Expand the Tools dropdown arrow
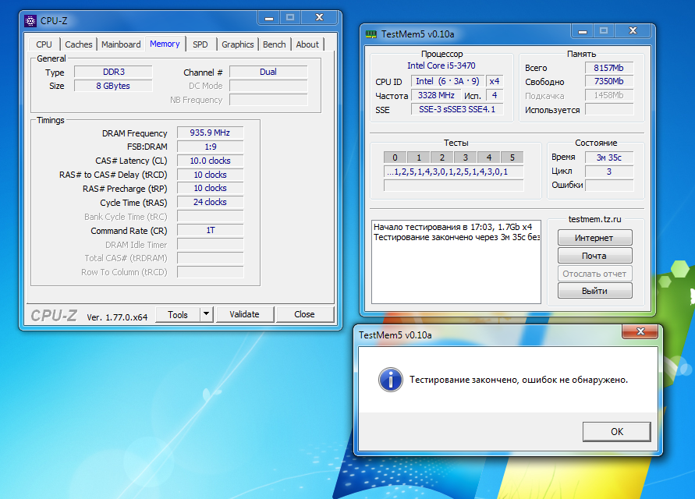 click(207, 315)
